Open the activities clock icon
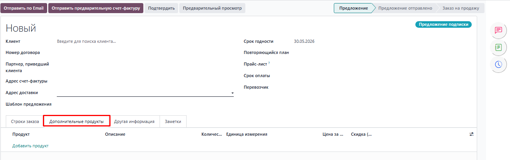This screenshot has height=160, width=510. (498, 64)
